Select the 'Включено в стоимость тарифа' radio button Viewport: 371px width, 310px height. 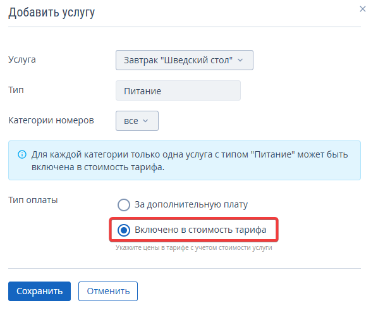[x=124, y=230]
